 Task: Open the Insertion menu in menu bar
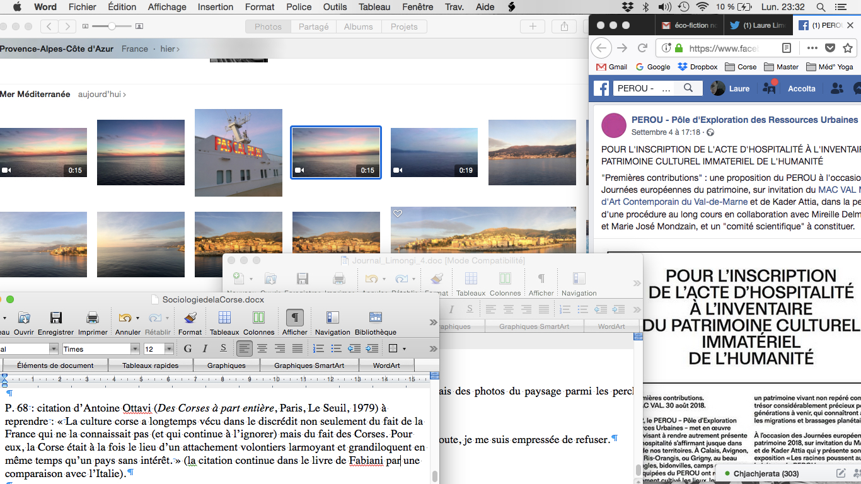click(215, 7)
